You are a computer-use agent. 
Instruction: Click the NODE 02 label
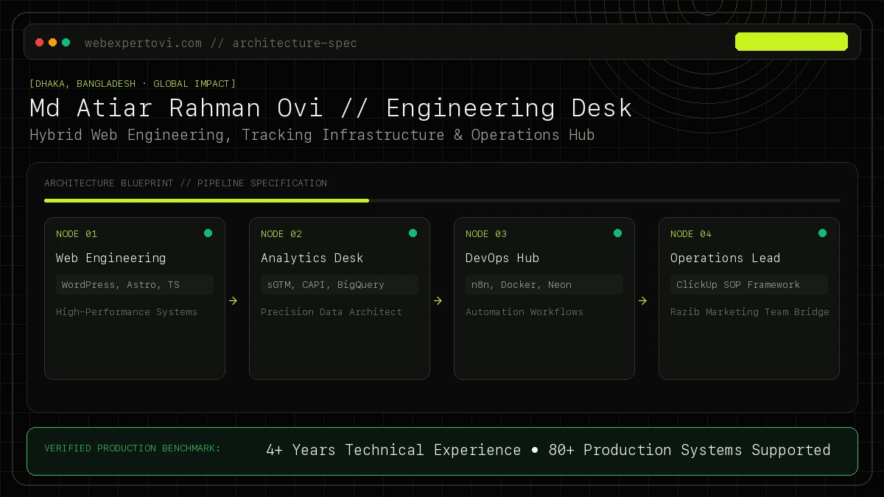pyautogui.click(x=281, y=234)
